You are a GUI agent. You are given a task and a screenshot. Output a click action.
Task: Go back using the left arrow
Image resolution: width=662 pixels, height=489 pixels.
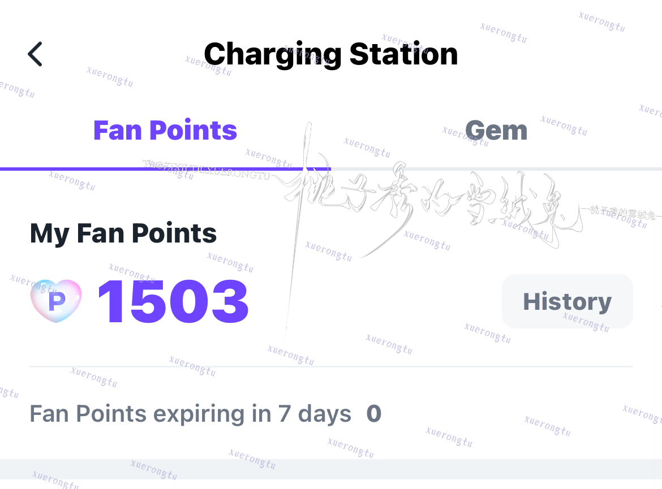pos(35,54)
